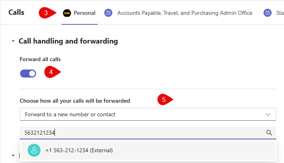Click the red step 5 marker
Viewport: 284px width, 163px height.
point(164,100)
